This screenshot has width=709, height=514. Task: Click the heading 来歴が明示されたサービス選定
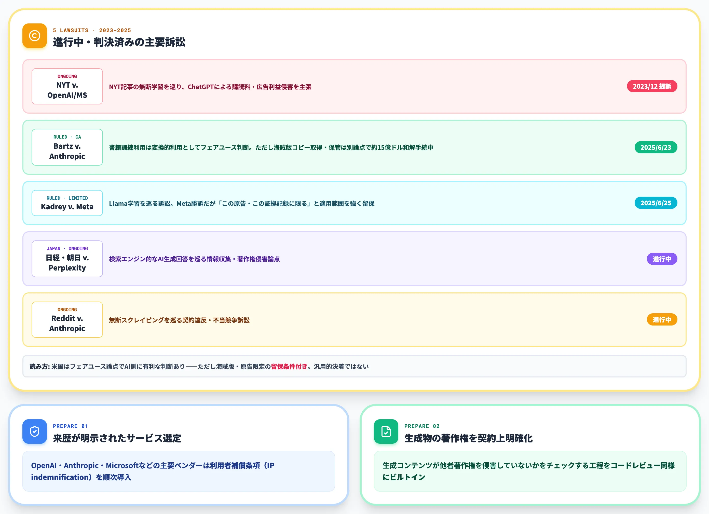(117, 438)
